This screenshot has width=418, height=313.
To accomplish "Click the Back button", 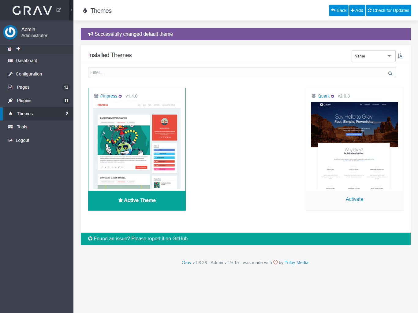I will coord(338,10).
